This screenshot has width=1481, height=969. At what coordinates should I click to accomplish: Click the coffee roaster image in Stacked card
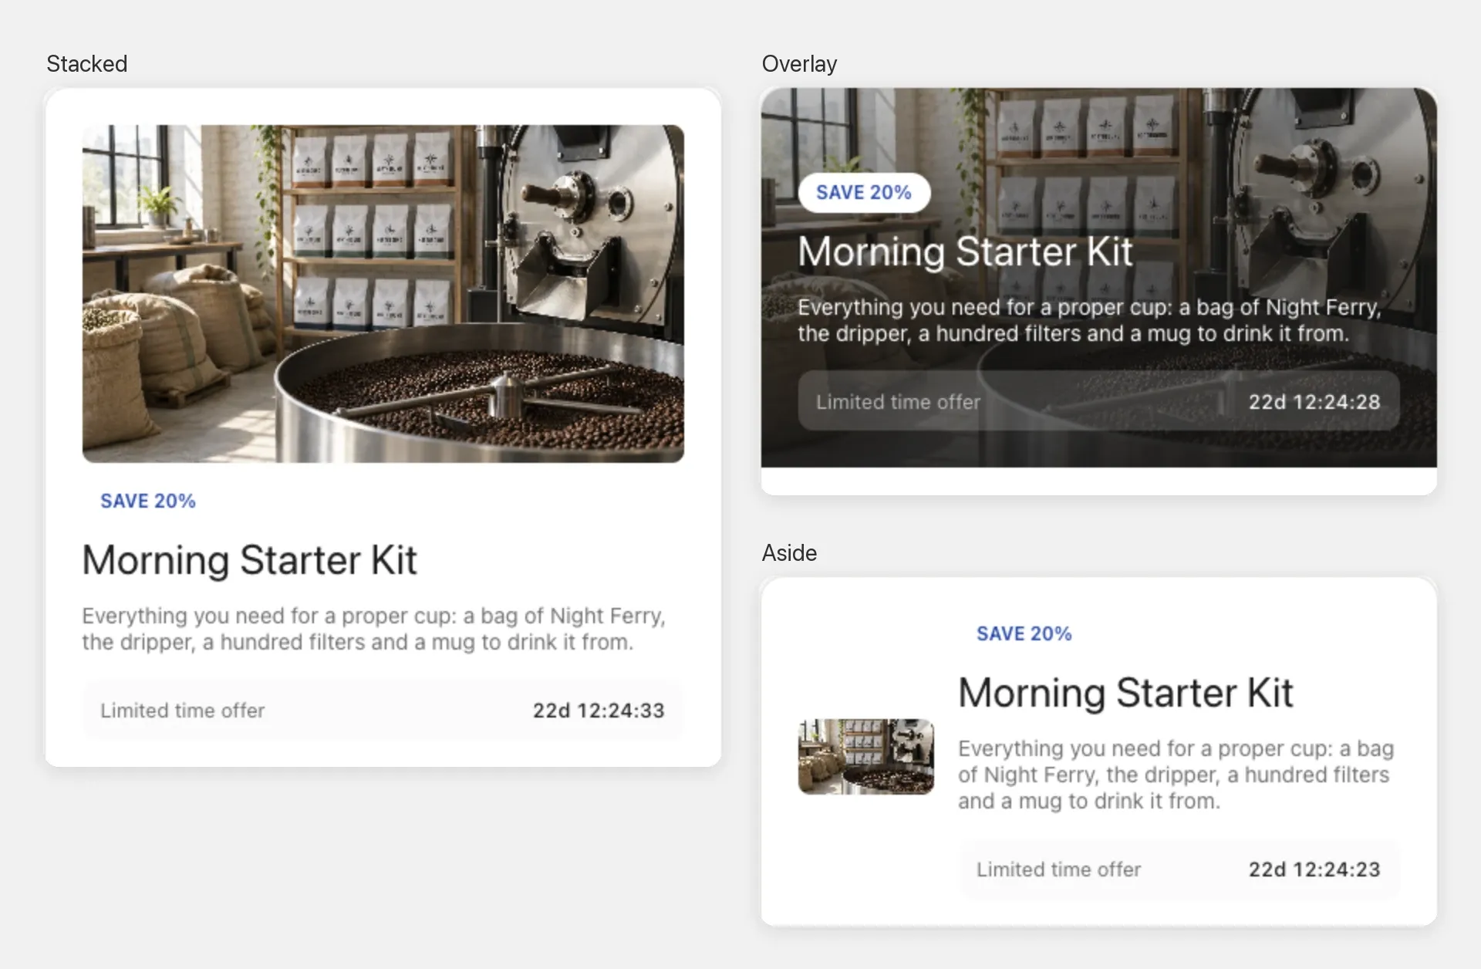coord(383,294)
